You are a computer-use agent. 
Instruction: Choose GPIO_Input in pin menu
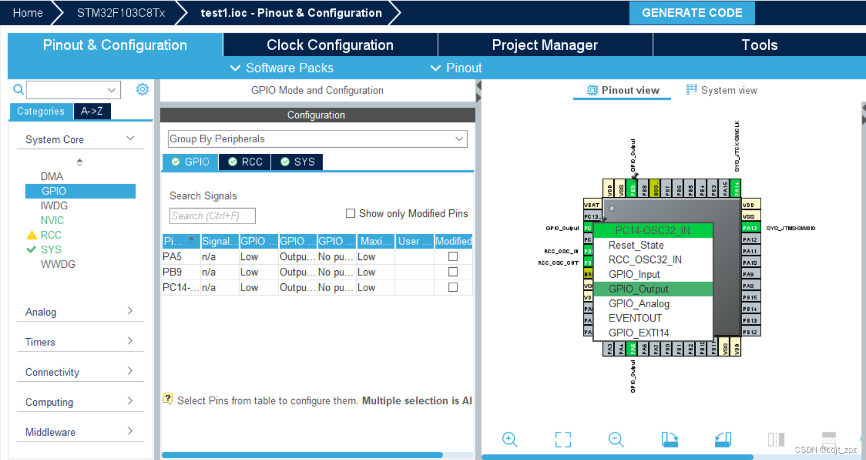(653, 274)
